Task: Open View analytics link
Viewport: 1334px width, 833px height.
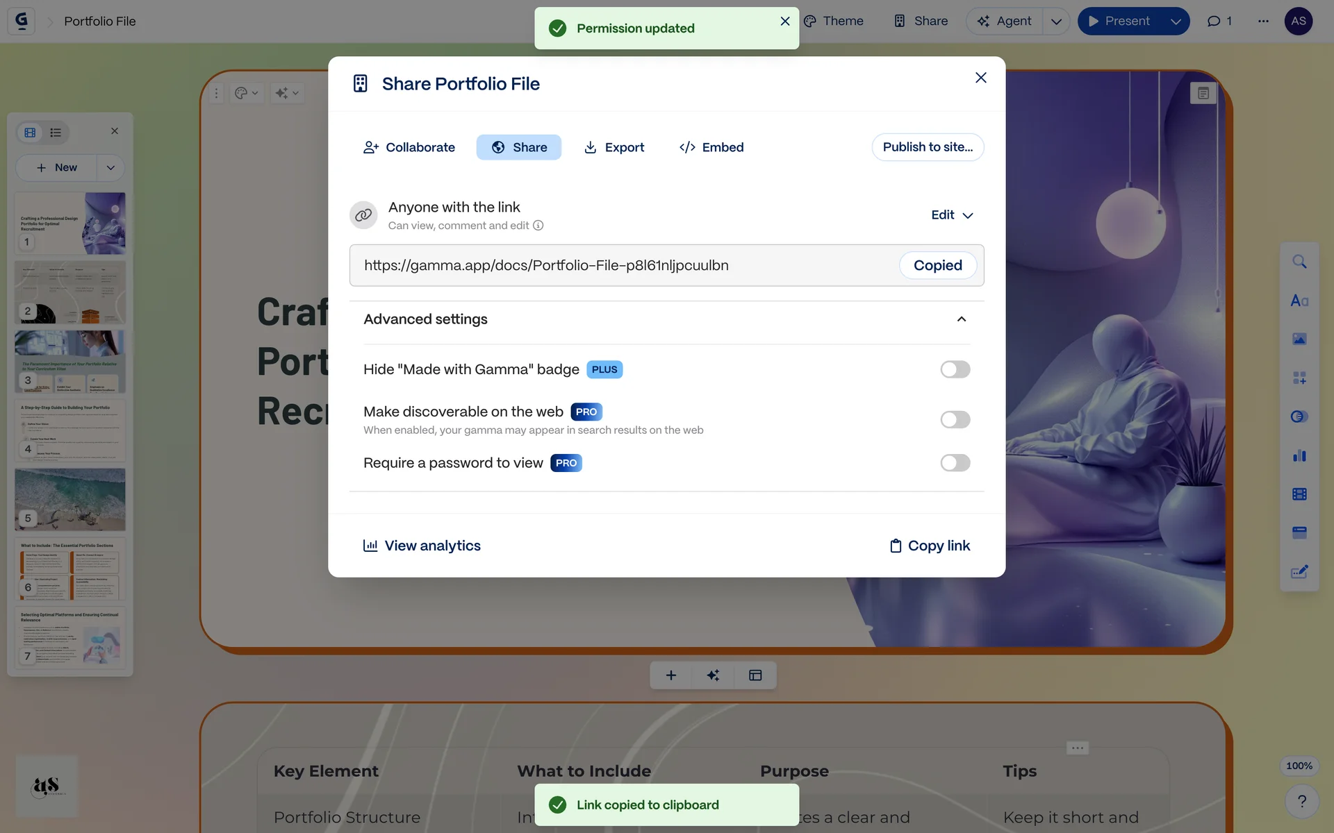Action: click(422, 546)
